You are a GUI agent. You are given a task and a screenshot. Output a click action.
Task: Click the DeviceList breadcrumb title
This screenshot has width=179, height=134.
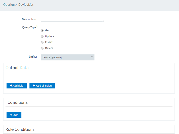pos(26,5)
